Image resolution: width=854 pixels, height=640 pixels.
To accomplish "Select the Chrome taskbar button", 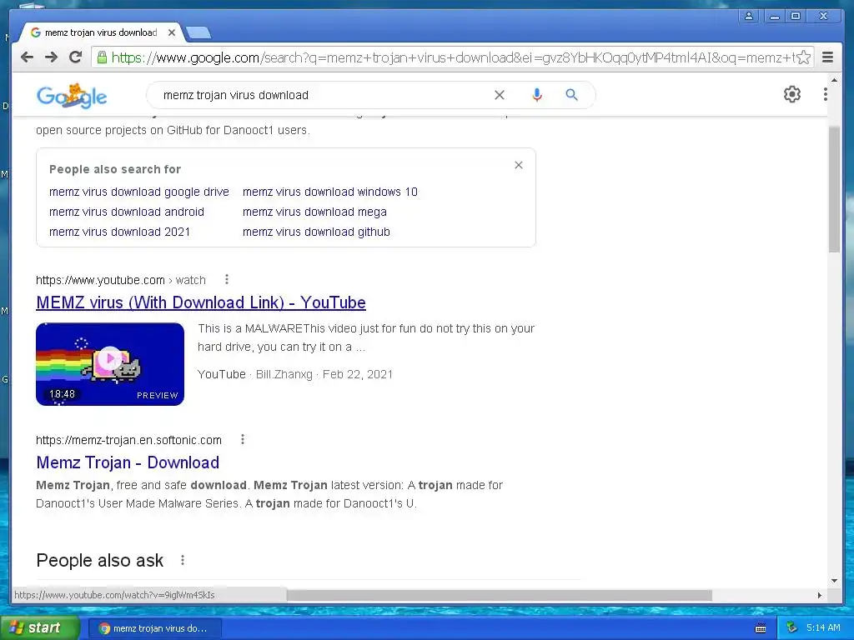I will pos(154,628).
